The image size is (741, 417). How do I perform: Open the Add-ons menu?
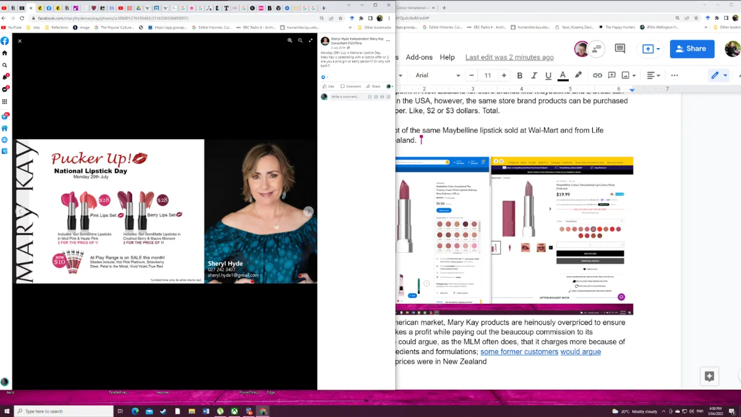coord(419,57)
